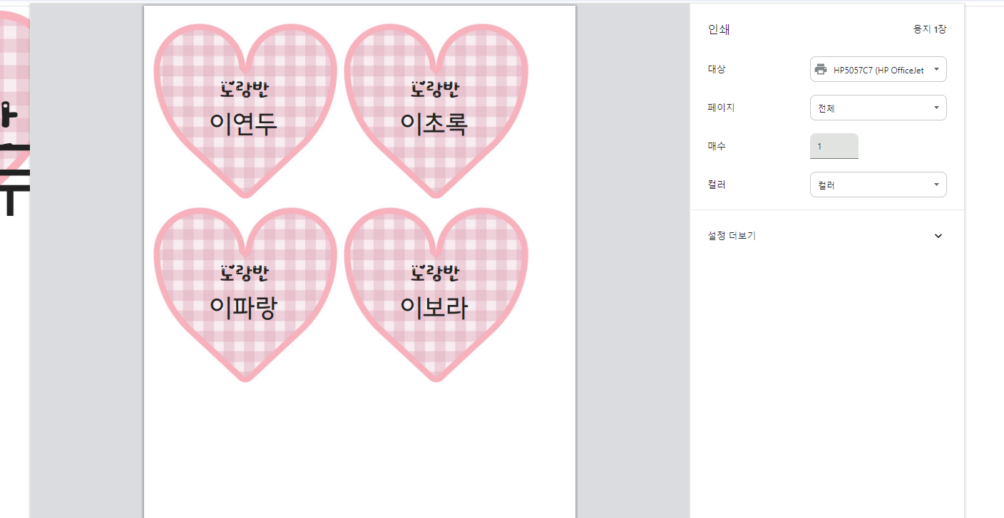Click the 매수 copies label
Viewport: 1004px width, 518px height.
point(717,146)
